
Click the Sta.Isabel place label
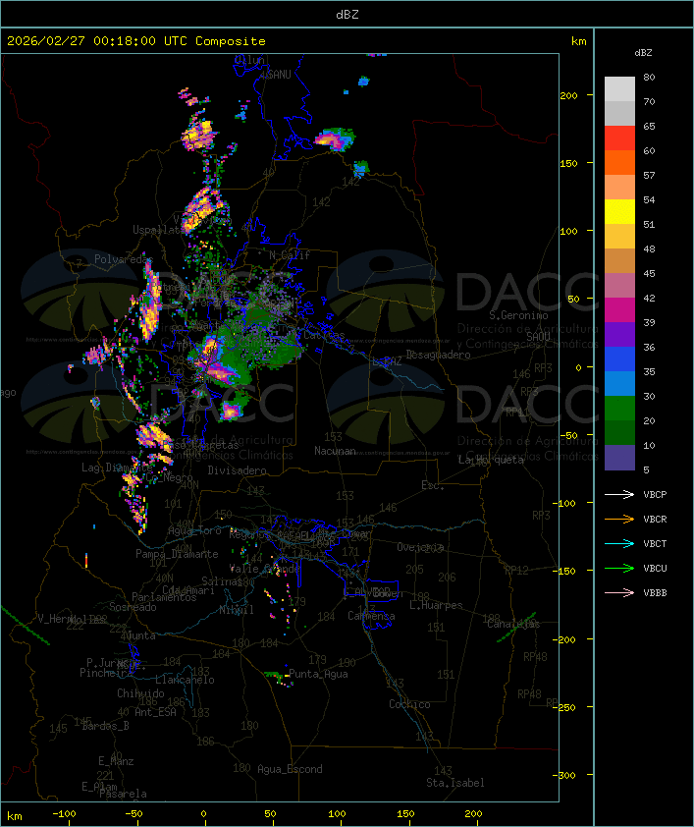tap(455, 783)
